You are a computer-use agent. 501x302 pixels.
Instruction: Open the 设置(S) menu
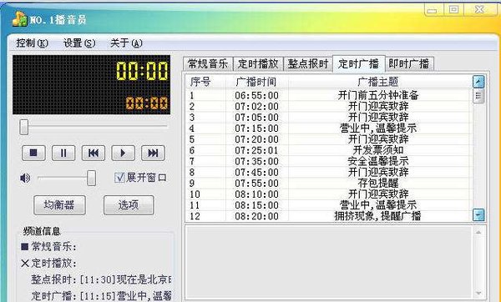(79, 43)
